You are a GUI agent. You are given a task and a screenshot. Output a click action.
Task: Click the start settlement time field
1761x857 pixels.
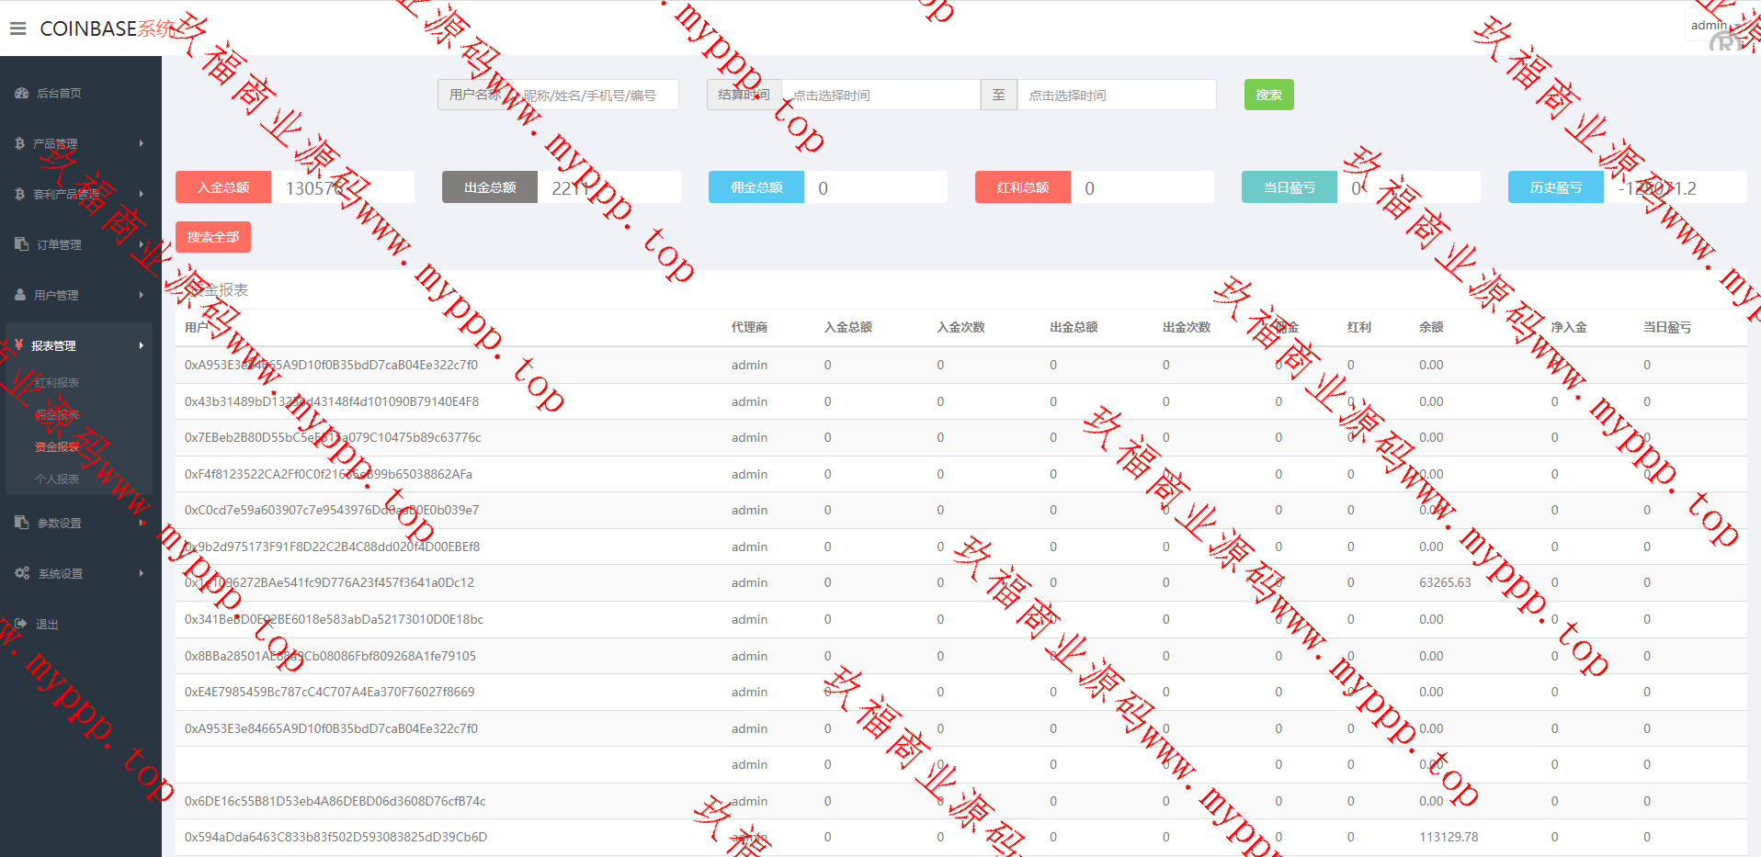pos(880,95)
